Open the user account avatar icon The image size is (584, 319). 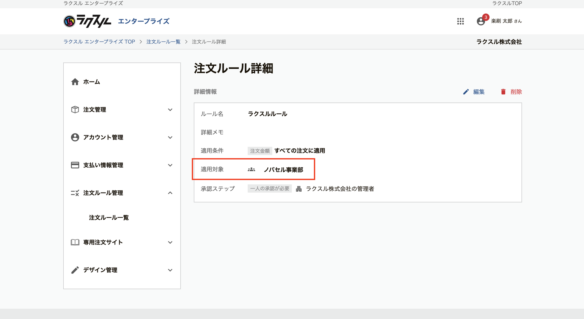[481, 21]
